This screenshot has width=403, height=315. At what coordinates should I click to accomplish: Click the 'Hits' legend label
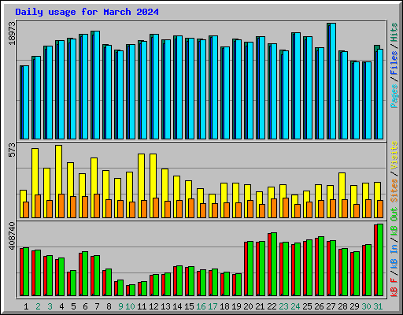point(394,32)
